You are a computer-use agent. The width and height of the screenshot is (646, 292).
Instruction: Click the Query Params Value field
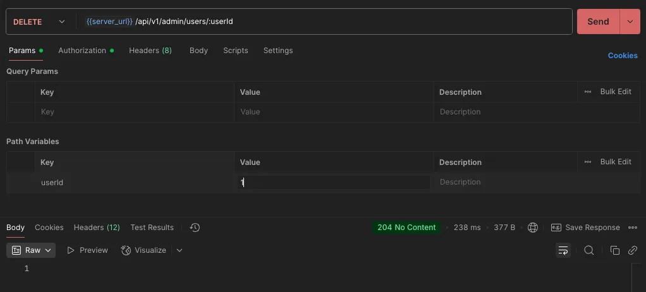point(334,112)
